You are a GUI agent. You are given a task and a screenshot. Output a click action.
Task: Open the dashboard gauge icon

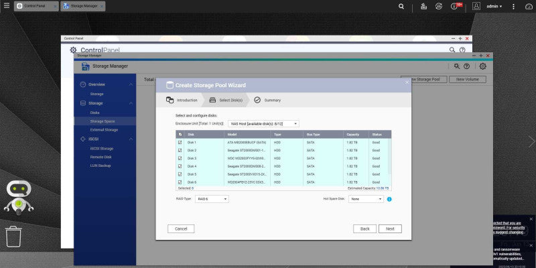[x=529, y=7]
